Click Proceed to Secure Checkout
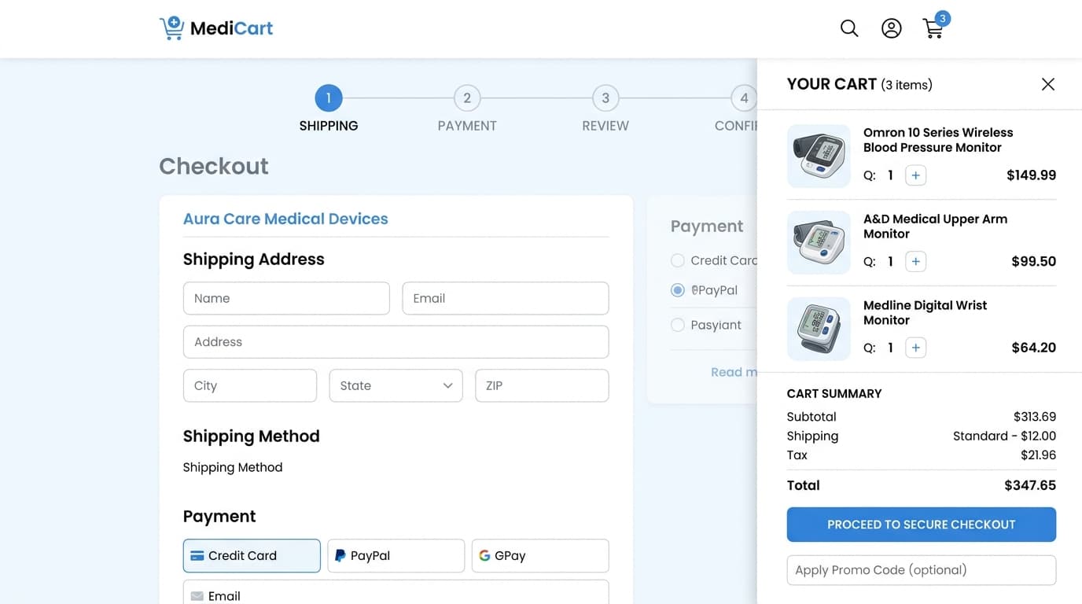 [x=921, y=525]
